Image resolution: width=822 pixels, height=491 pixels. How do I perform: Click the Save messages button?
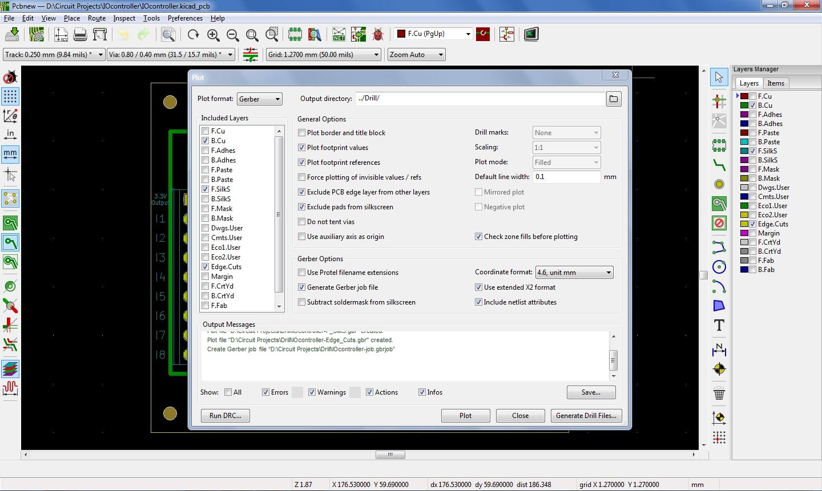pyautogui.click(x=591, y=392)
